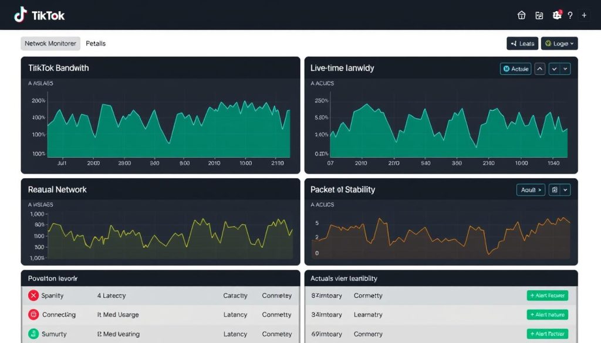
Task: Collapse Live-time panel with up chevron
Action: point(540,69)
